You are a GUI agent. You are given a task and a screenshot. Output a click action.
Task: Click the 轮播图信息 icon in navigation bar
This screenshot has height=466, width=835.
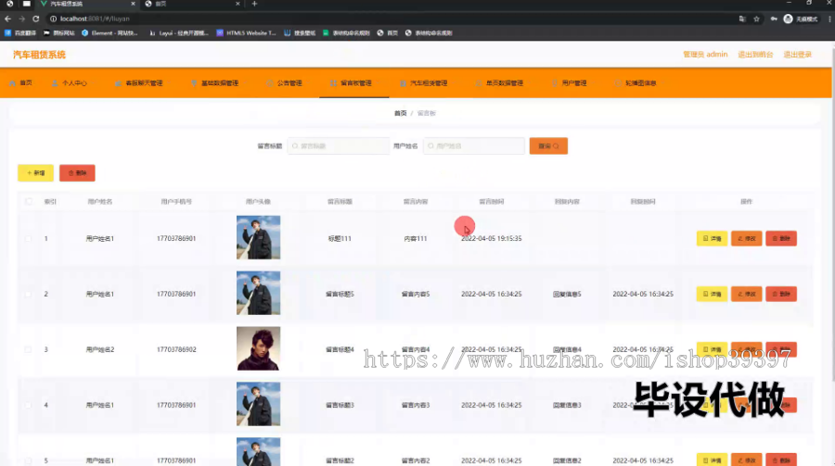(x=618, y=83)
